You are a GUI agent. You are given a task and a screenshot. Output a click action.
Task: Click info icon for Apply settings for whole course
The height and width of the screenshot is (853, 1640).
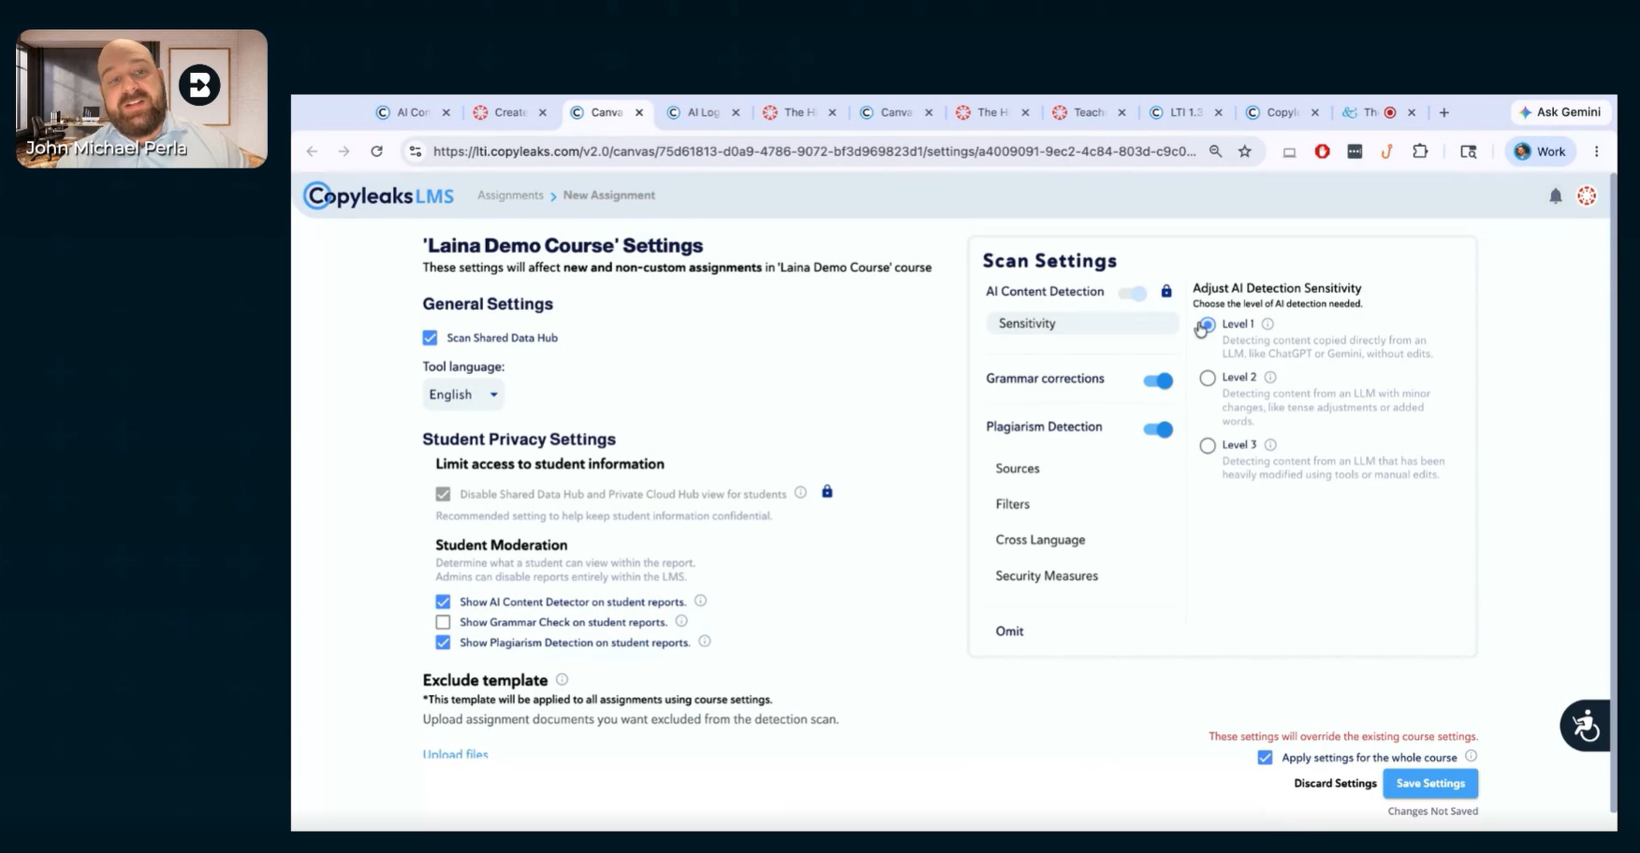pos(1471,756)
